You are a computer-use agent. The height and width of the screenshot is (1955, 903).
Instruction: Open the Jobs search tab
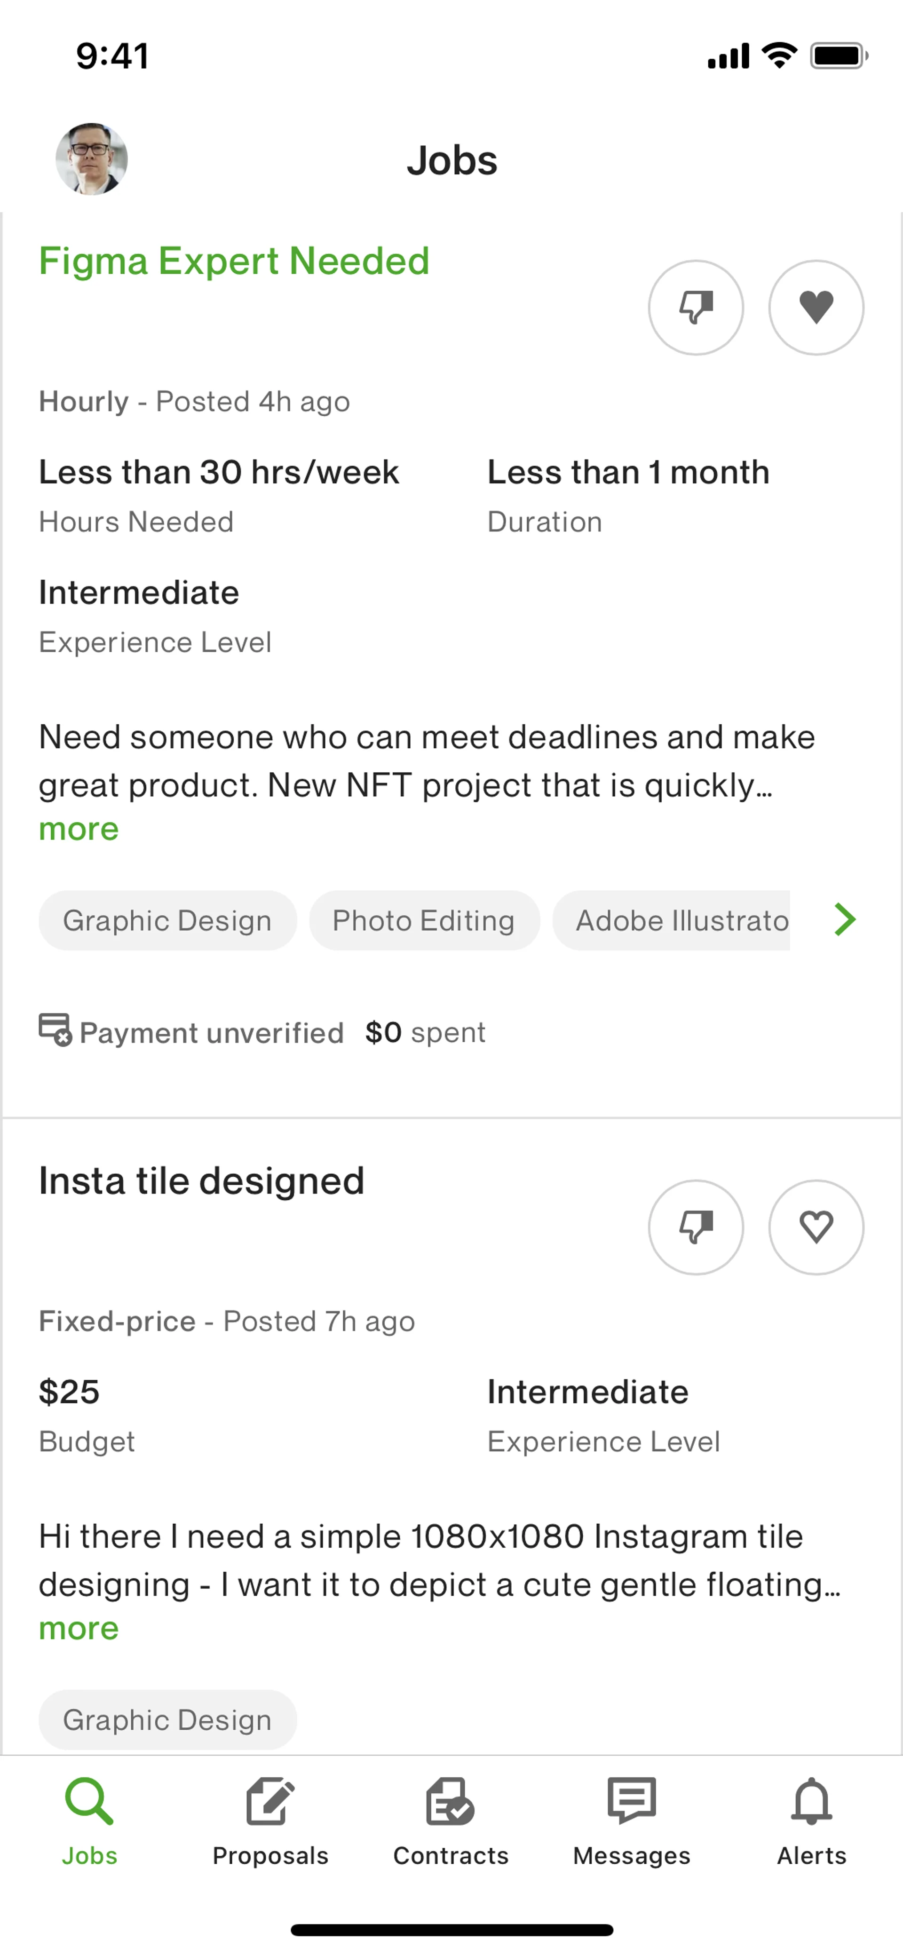click(x=89, y=1821)
